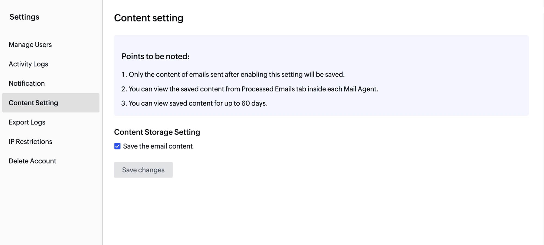Click the Content setting page title

pyautogui.click(x=149, y=18)
